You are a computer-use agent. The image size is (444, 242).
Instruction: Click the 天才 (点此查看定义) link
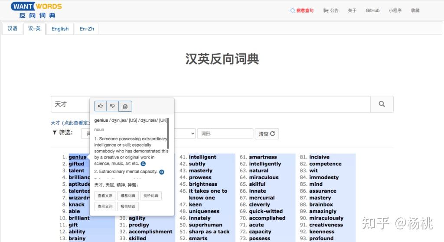pyautogui.click(x=70, y=123)
